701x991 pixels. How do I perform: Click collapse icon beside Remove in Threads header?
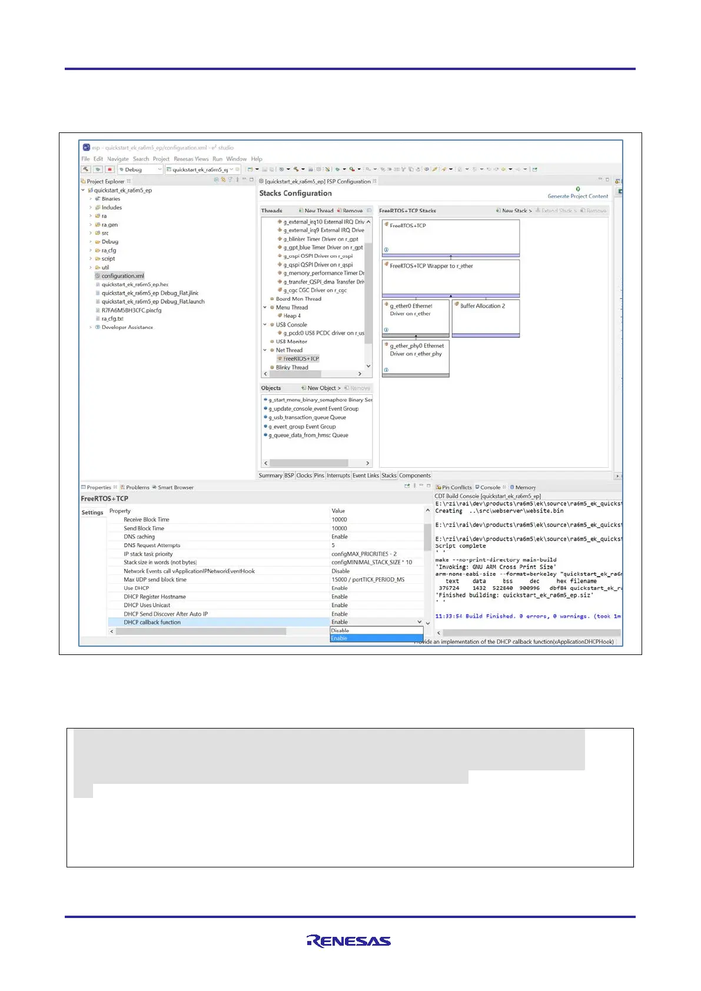point(369,211)
